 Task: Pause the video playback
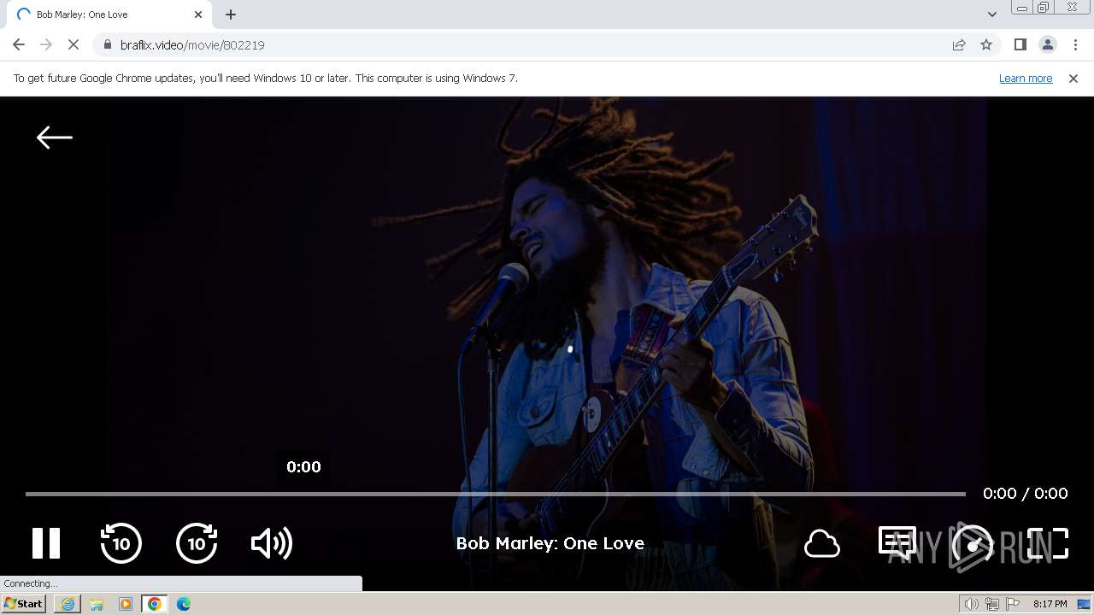coord(46,543)
